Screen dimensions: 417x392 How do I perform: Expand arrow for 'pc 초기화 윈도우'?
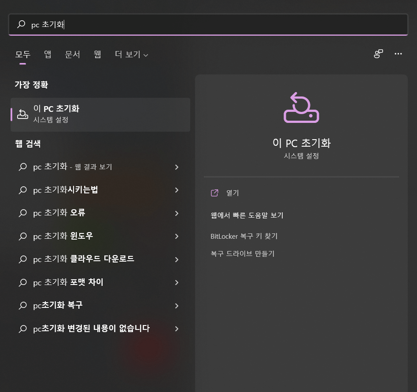[x=177, y=236]
